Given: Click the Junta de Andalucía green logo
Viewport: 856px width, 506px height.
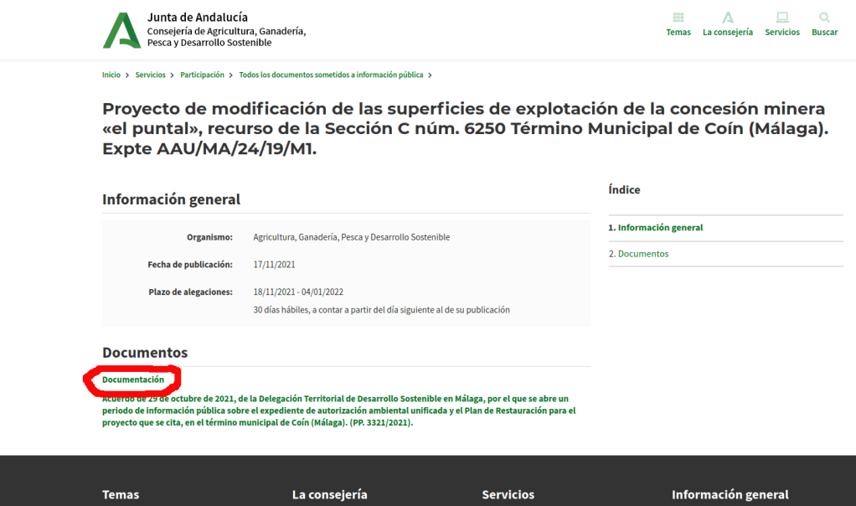Looking at the screenshot, I should click(x=121, y=30).
